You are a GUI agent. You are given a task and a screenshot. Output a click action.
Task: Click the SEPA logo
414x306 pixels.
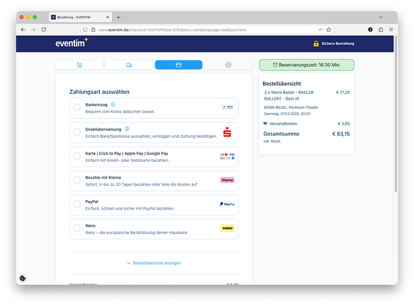tap(227, 107)
